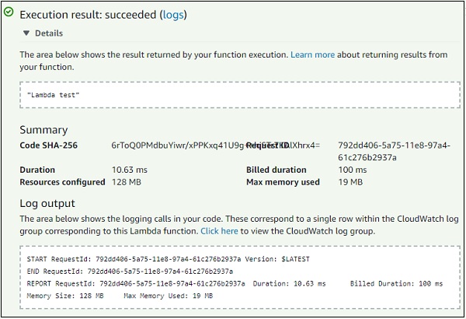Select the END RequestId log line
Image resolution: width=466 pixels, height=319 pixels.
pyautogui.click(x=128, y=272)
